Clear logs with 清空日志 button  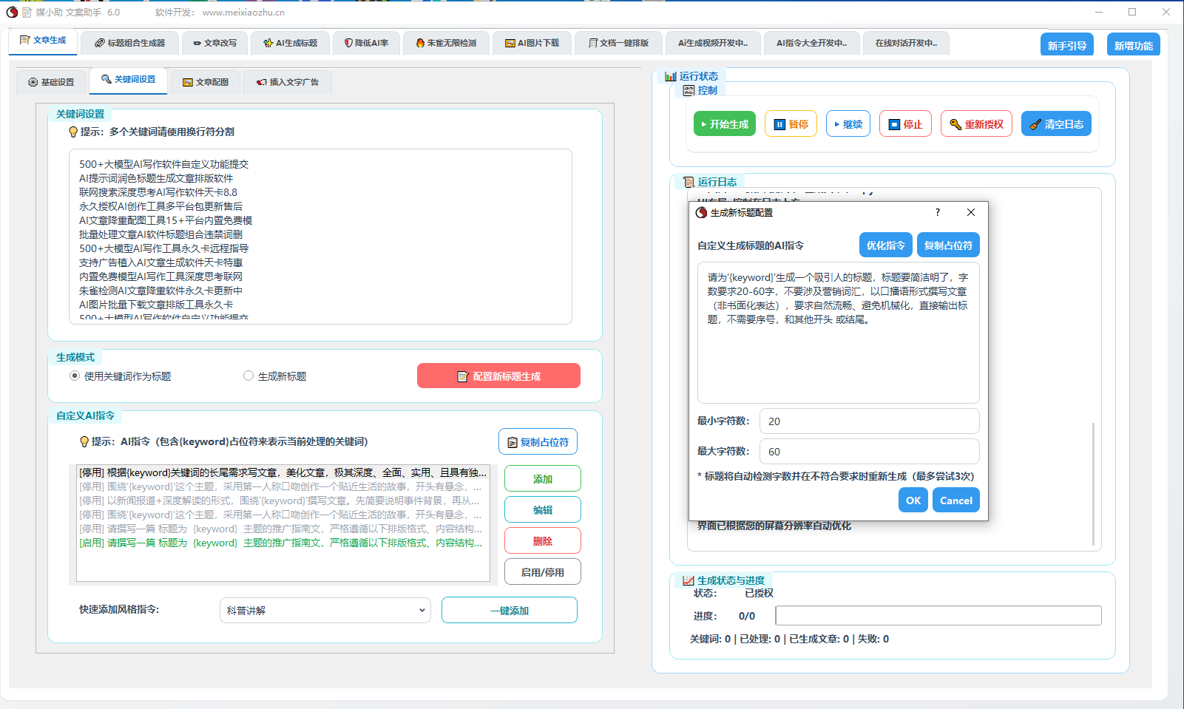[x=1055, y=124]
